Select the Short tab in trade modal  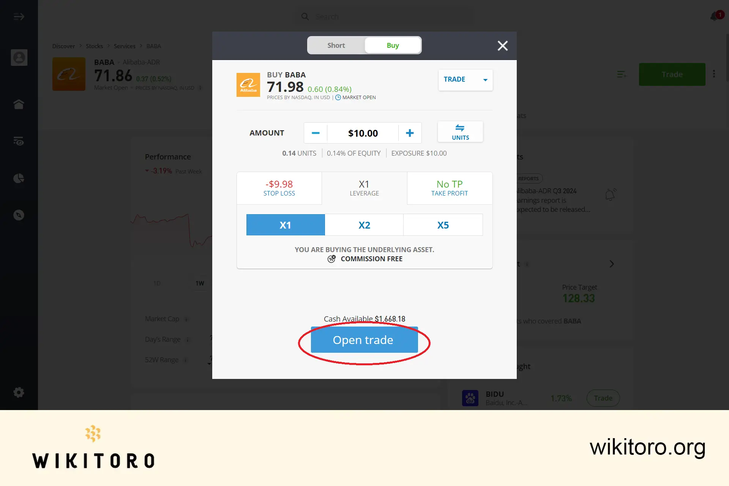tap(336, 45)
